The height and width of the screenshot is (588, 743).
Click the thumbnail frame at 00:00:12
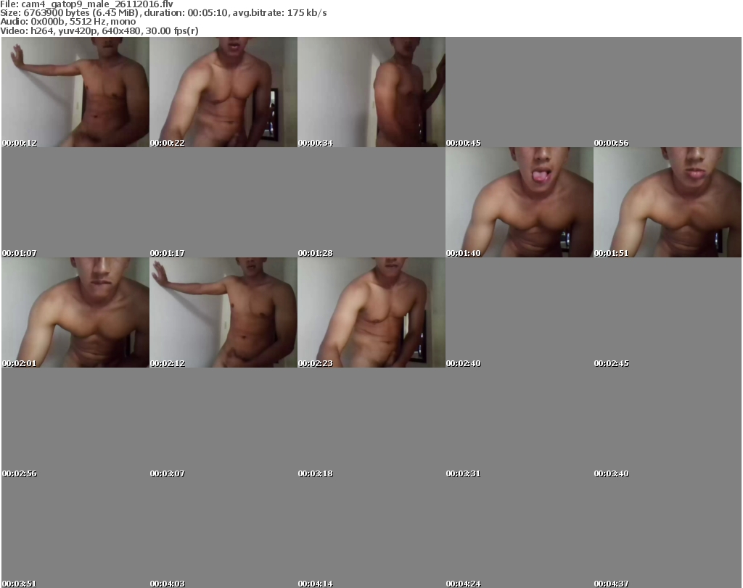pyautogui.click(x=75, y=92)
